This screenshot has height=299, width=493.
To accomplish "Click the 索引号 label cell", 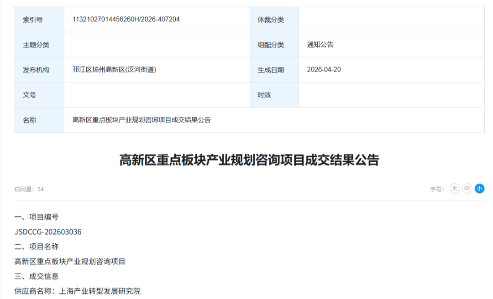I will coord(39,20).
